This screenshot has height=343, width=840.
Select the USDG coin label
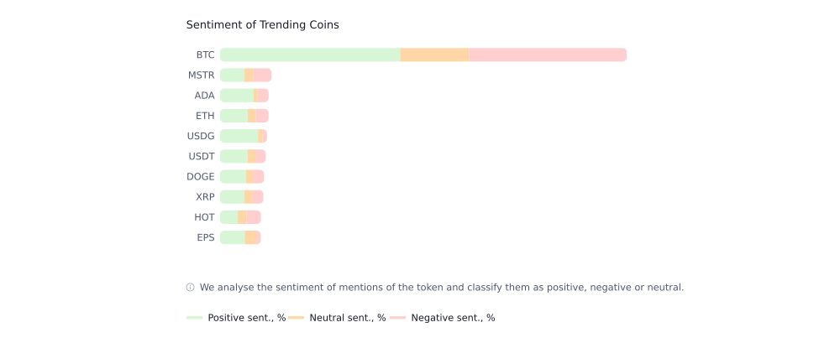[201, 136]
